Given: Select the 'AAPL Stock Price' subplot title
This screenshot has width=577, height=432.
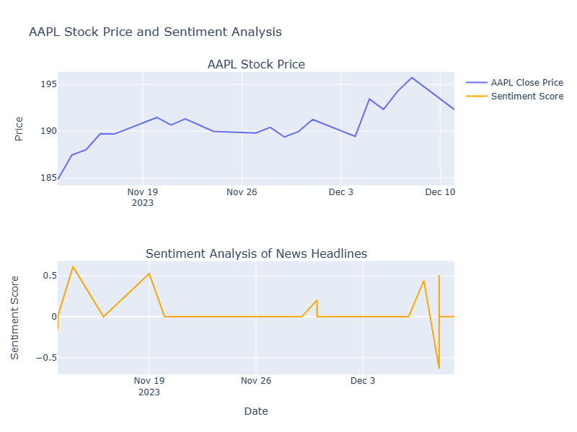Looking at the screenshot, I should [x=256, y=65].
